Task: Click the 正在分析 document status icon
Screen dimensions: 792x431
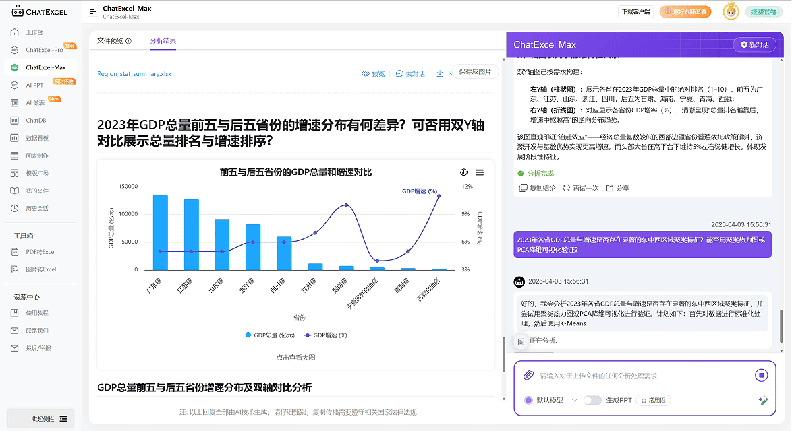Action: coord(521,341)
